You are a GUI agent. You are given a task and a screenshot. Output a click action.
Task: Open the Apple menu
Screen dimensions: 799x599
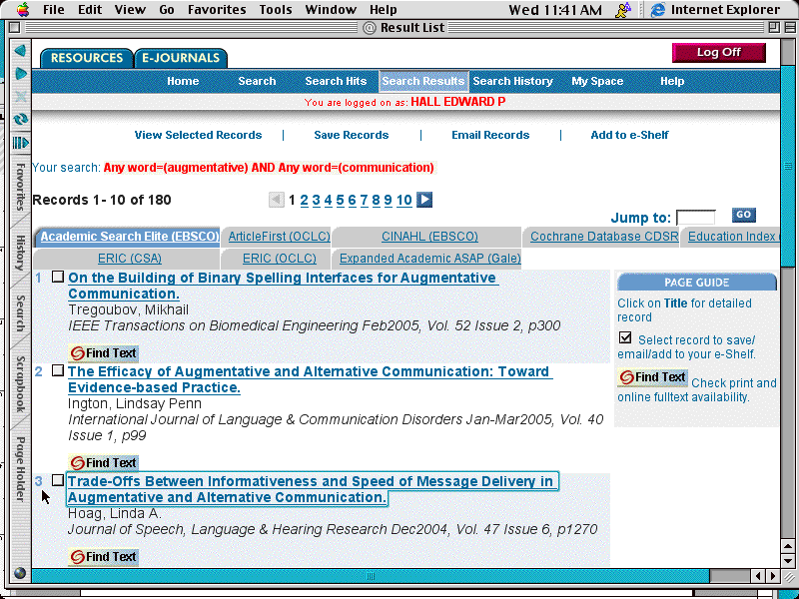click(x=23, y=9)
